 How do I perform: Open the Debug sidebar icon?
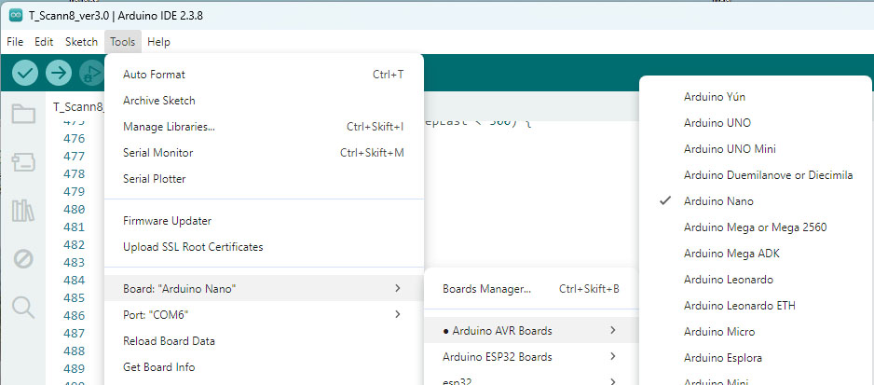point(23,259)
